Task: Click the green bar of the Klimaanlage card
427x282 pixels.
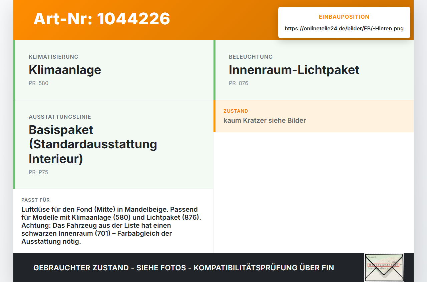Action: click(x=14, y=70)
